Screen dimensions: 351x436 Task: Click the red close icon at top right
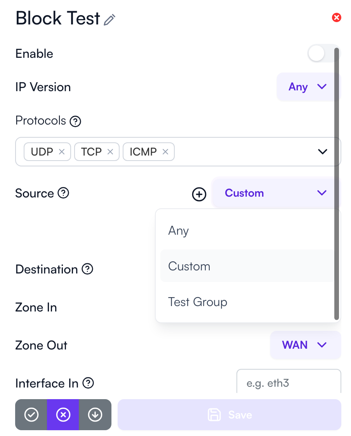coord(336,17)
